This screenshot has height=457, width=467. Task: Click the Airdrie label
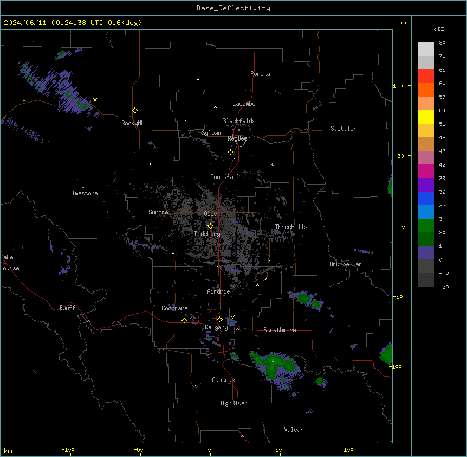tap(219, 291)
